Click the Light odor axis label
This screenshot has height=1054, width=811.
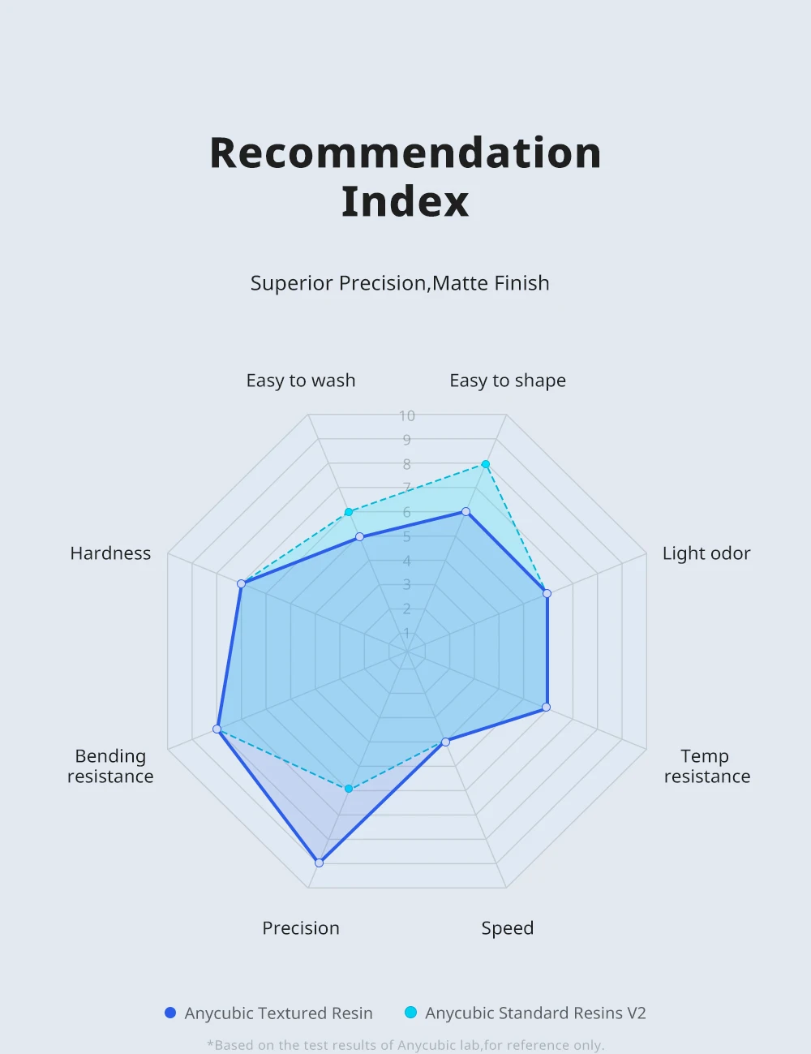pos(706,553)
